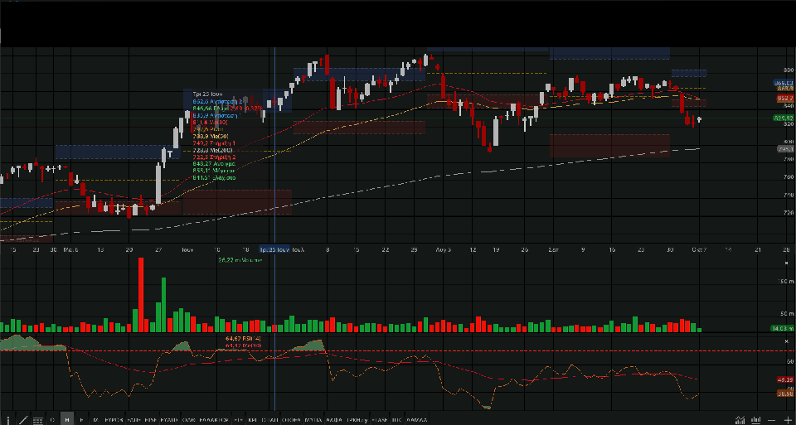Switch chart type with bar-chart icon
Viewport: 796px width, 425px height.
point(756,420)
